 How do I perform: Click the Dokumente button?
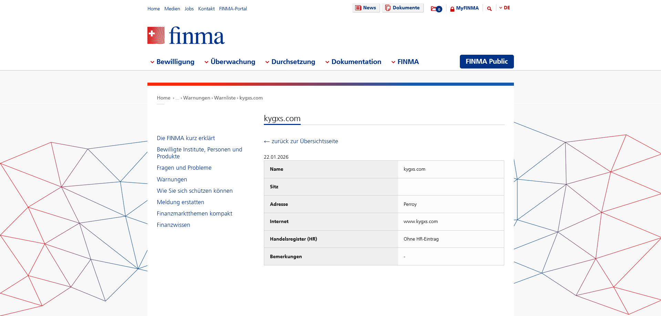coord(402,8)
